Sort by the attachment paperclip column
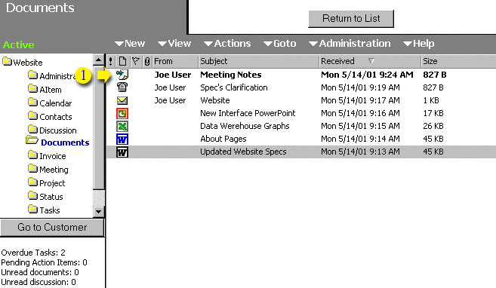Image resolution: width=496 pixels, height=288 pixels. (147, 61)
